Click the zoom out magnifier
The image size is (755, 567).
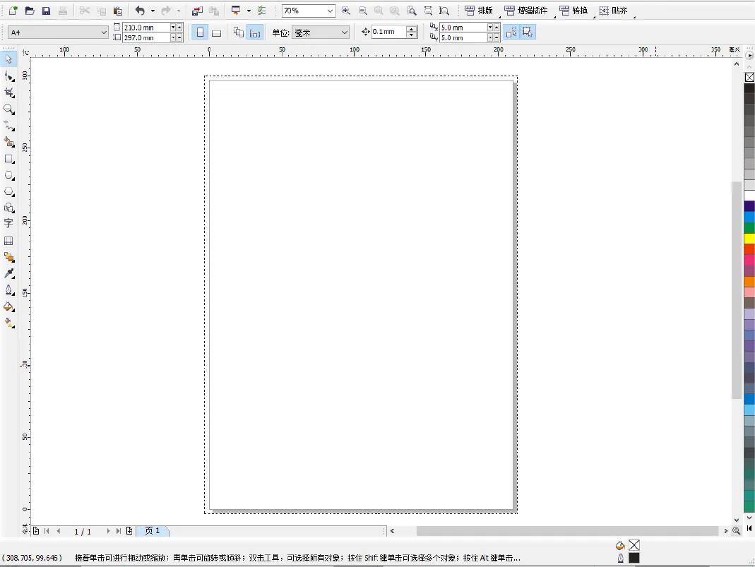click(x=362, y=11)
